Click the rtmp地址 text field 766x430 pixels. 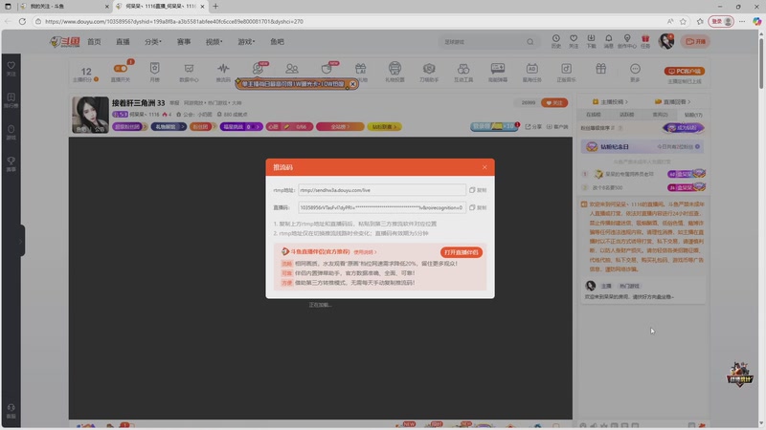381,190
